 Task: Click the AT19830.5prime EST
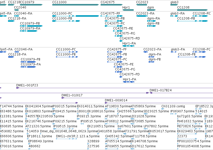point(117,106)
